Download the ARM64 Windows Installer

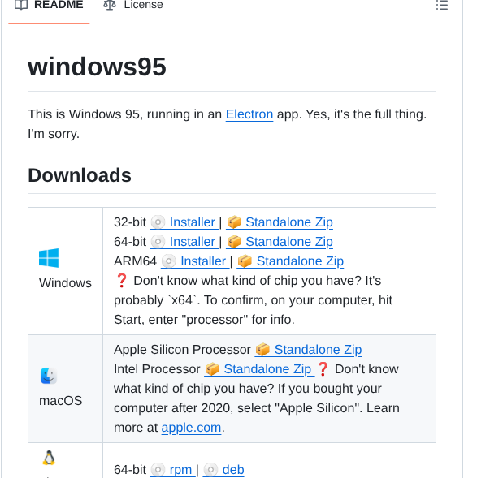(x=195, y=261)
